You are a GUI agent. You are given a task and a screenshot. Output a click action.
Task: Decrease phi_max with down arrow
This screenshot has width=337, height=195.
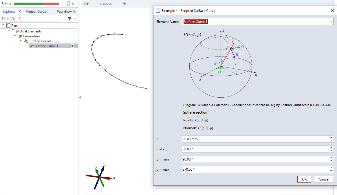pyautogui.click(x=331, y=171)
